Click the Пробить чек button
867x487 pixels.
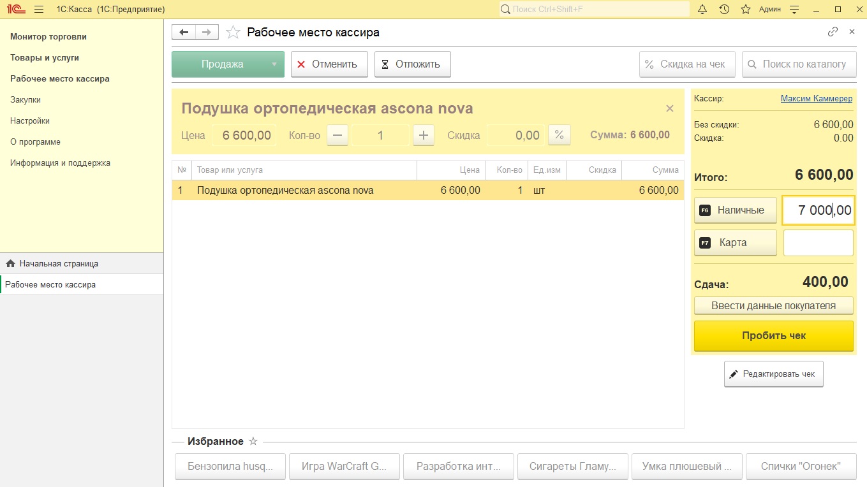pyautogui.click(x=774, y=336)
